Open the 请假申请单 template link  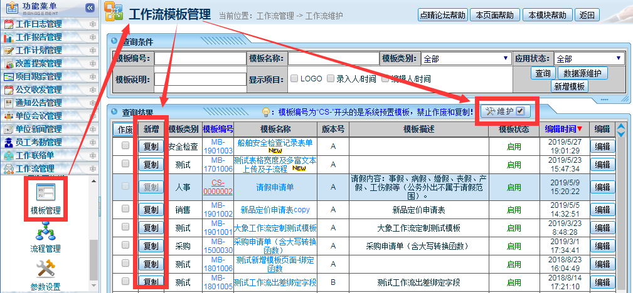coord(275,187)
